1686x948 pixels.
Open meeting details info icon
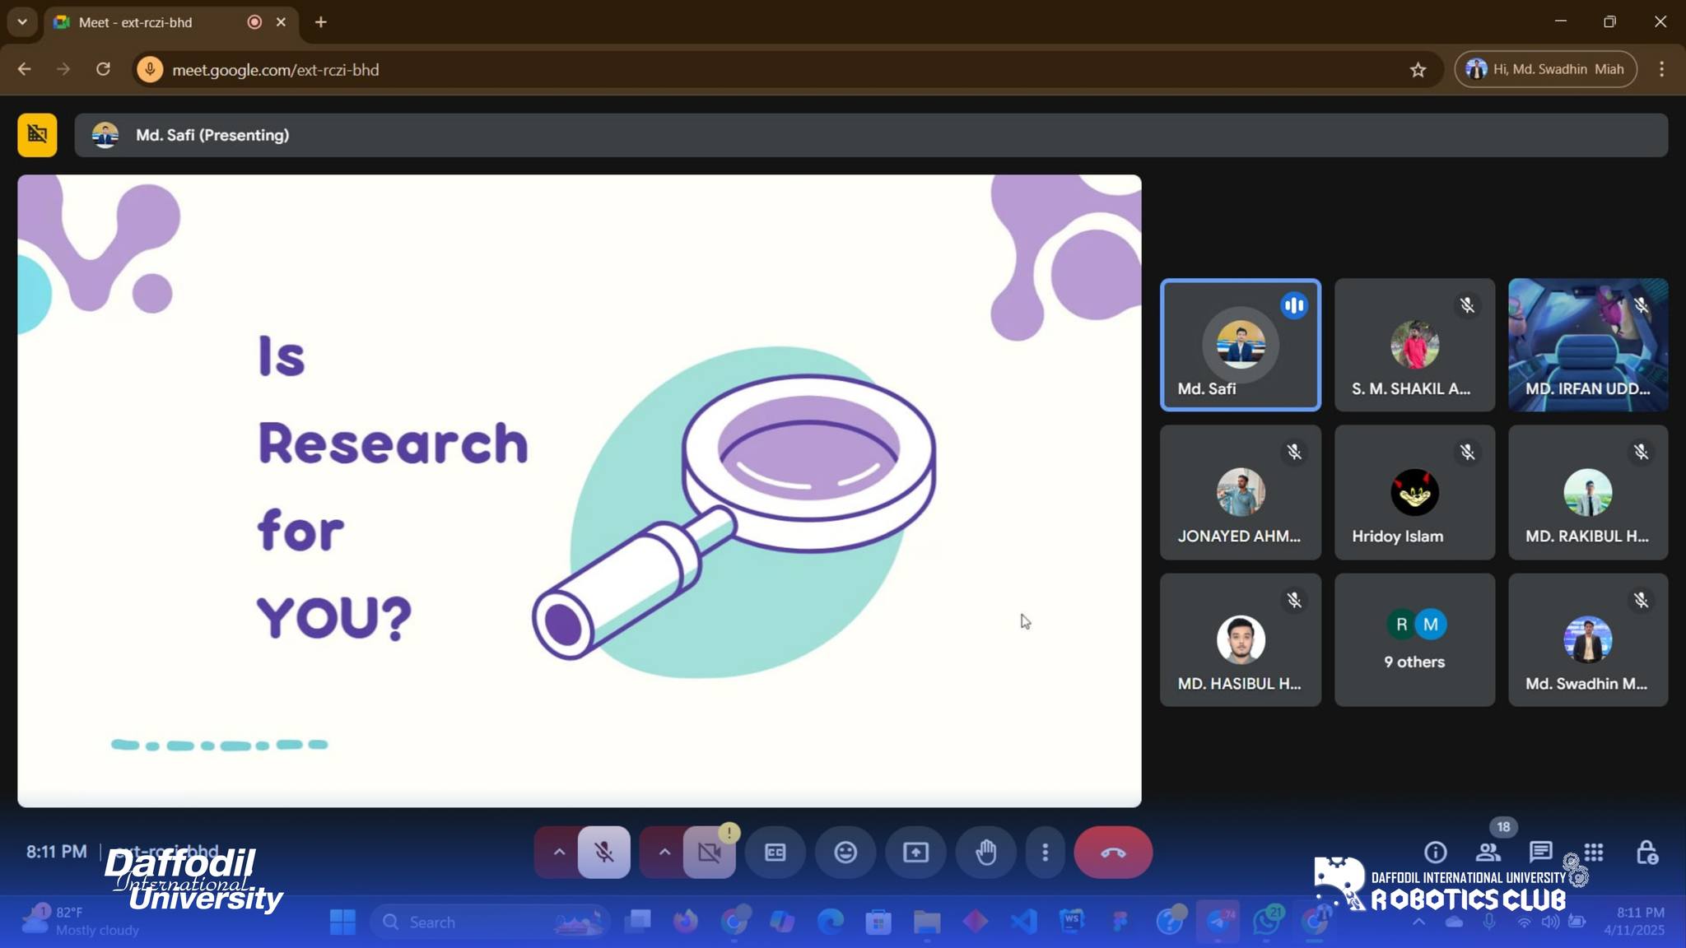[1435, 853]
